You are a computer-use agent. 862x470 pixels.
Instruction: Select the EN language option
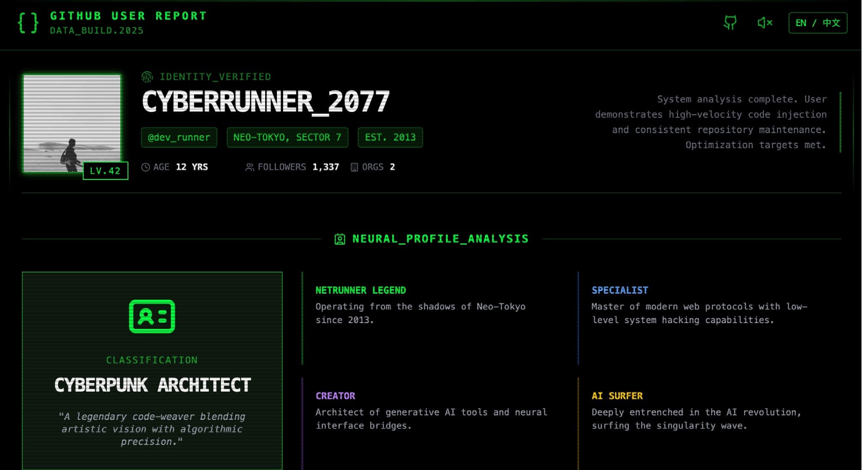[802, 23]
